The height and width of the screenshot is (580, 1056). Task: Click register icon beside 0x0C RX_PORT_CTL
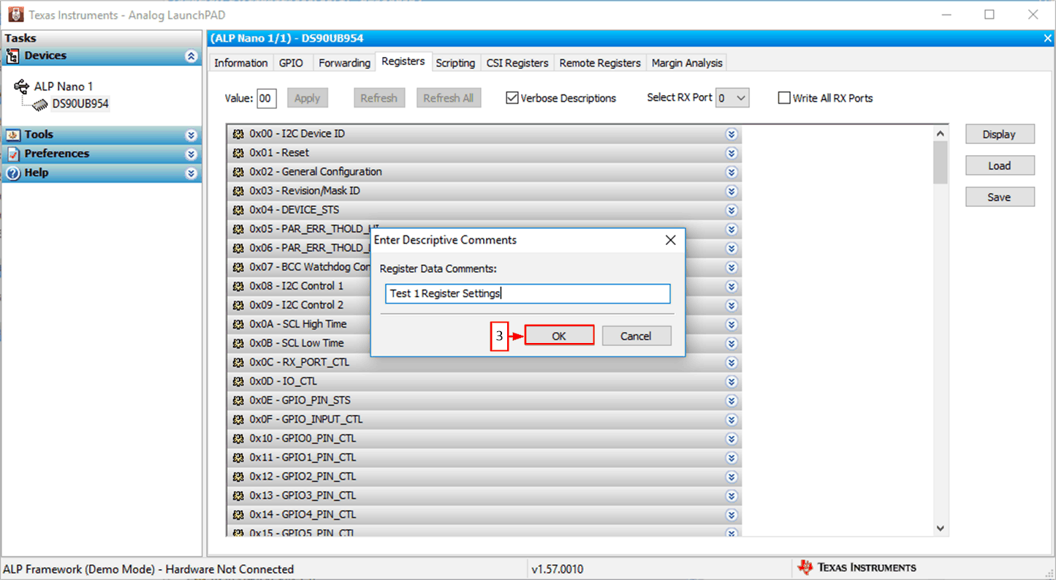238,362
